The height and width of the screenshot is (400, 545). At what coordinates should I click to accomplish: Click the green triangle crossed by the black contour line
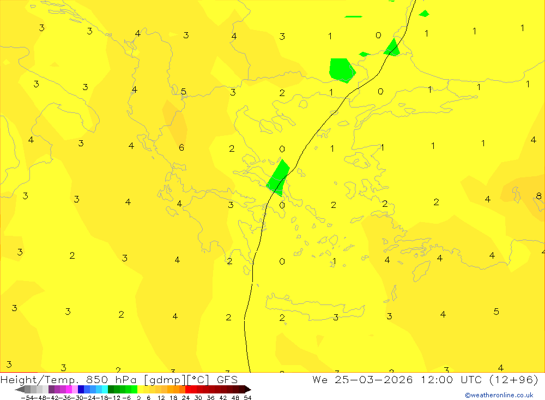coord(392,48)
